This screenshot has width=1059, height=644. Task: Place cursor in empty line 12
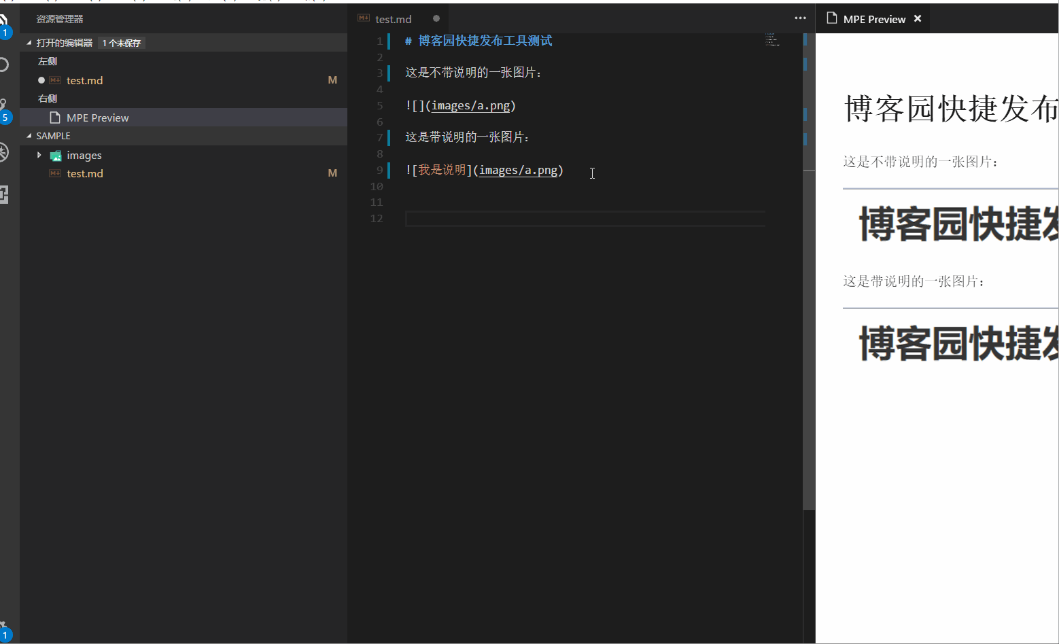coord(585,219)
